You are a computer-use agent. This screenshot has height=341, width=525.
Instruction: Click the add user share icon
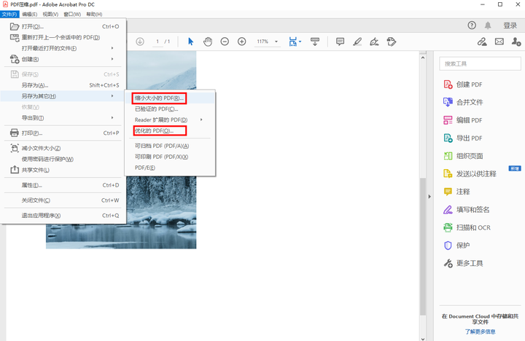tap(516, 42)
